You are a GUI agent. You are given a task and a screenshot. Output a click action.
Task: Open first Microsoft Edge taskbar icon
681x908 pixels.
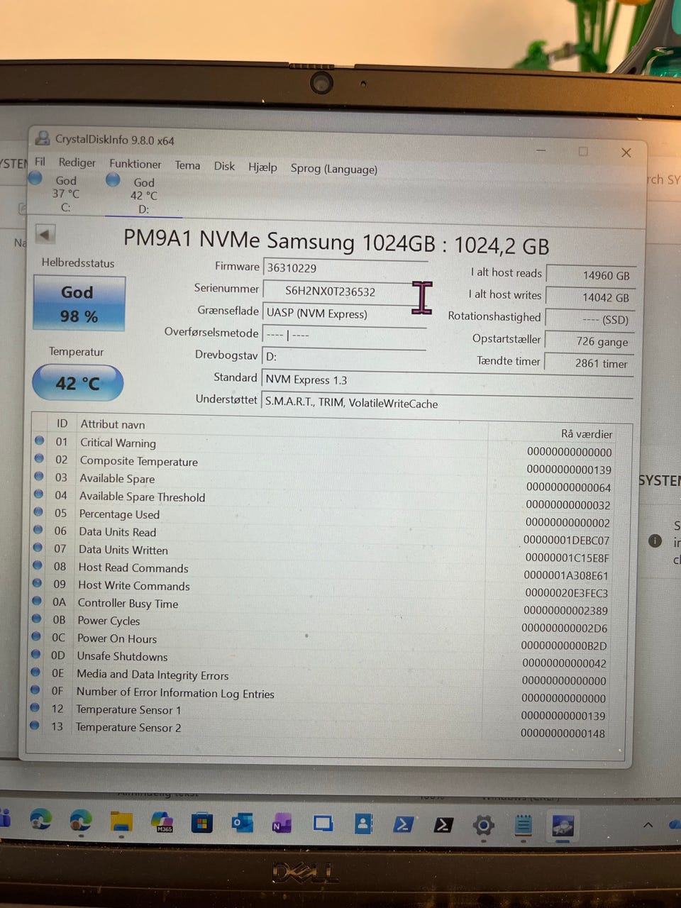(x=40, y=819)
